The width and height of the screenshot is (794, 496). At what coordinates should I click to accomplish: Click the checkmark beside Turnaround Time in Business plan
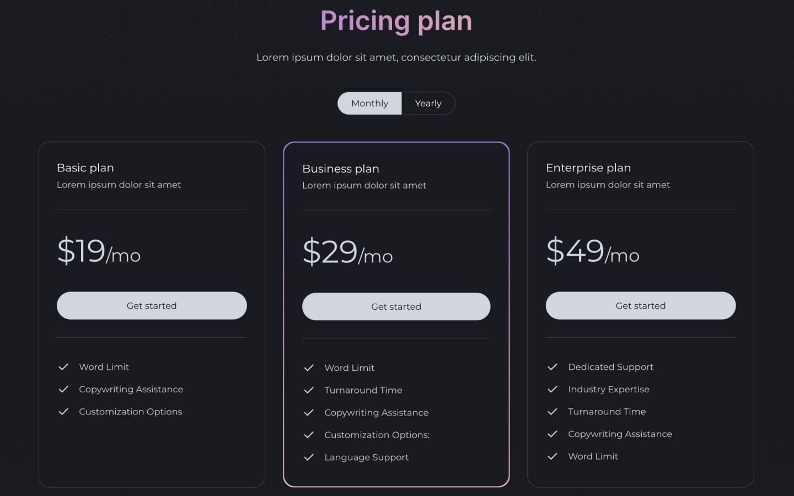click(309, 390)
